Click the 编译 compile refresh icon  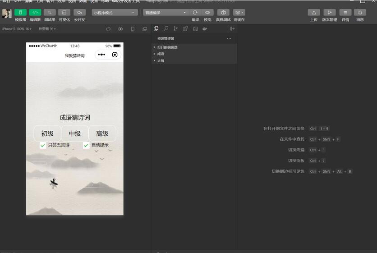[195, 13]
